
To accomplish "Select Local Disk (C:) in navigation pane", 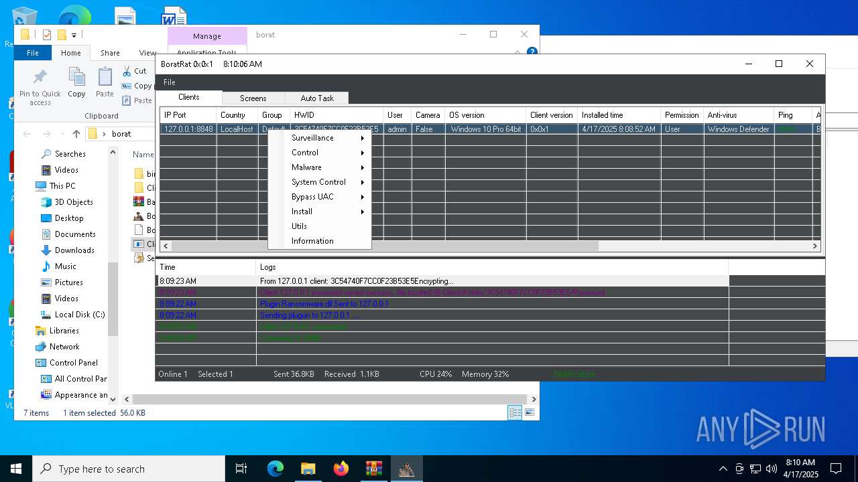I will coord(80,315).
